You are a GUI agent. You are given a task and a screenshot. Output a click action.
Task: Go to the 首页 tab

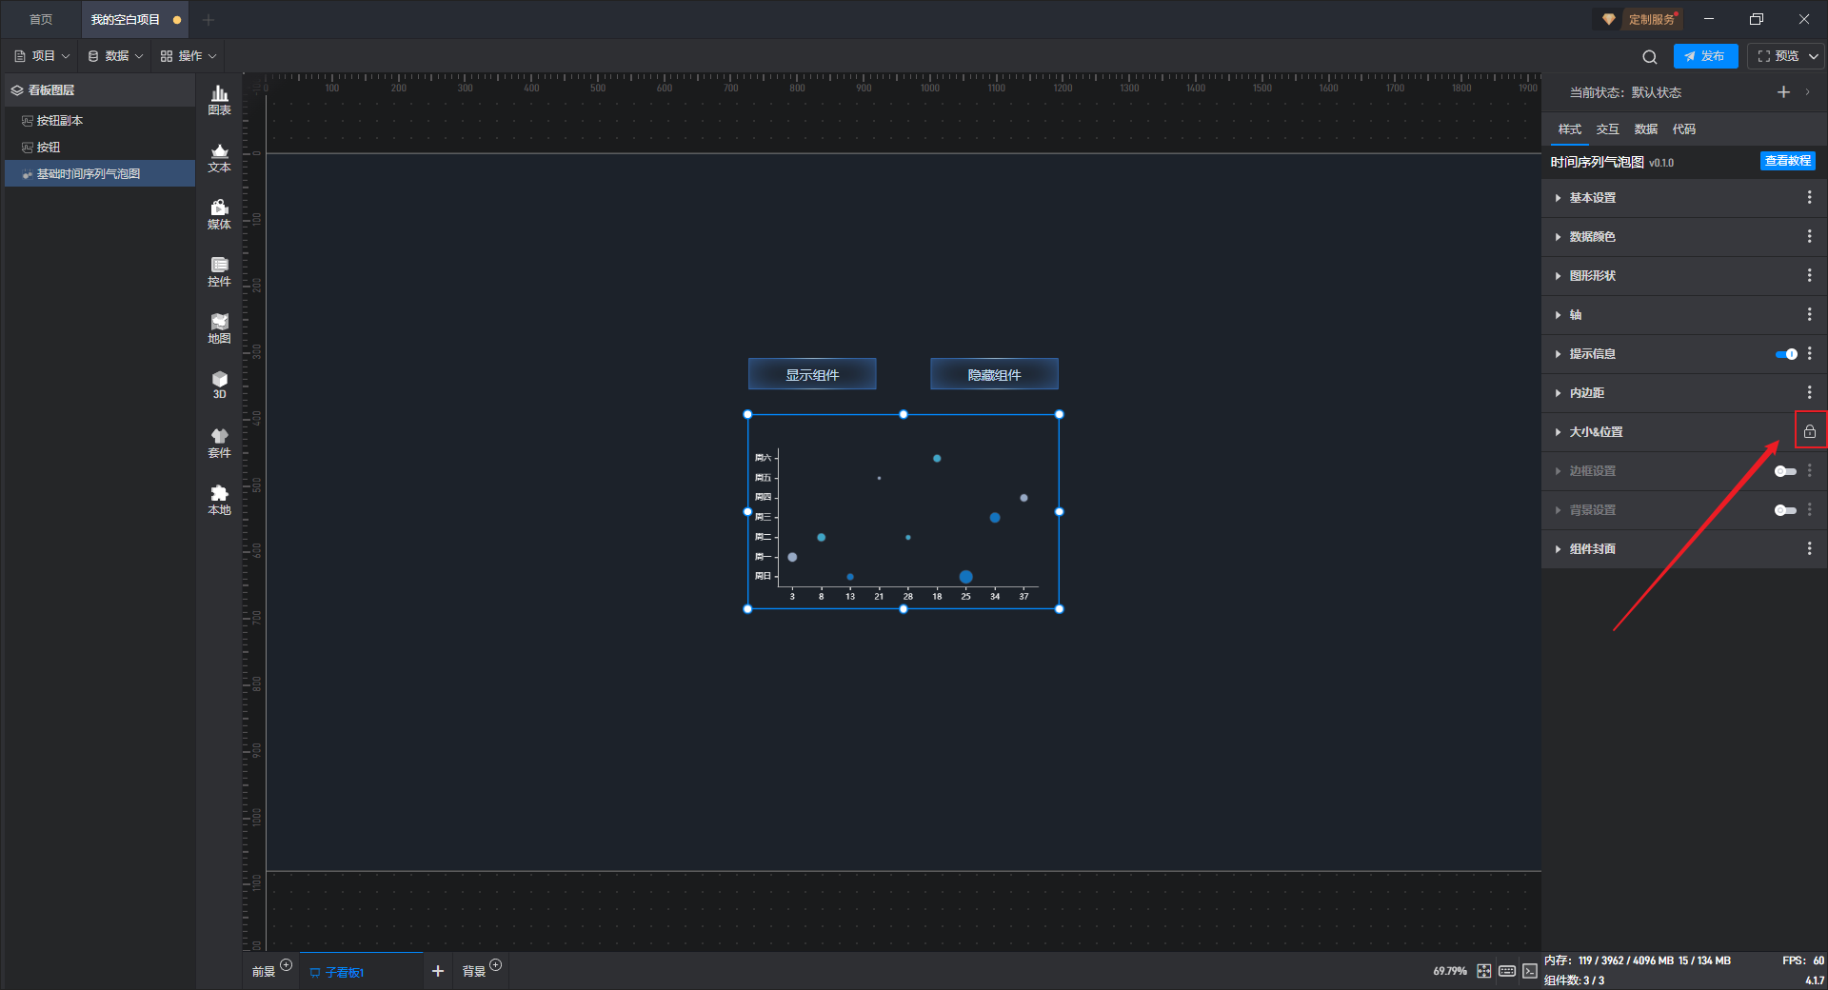click(x=41, y=19)
